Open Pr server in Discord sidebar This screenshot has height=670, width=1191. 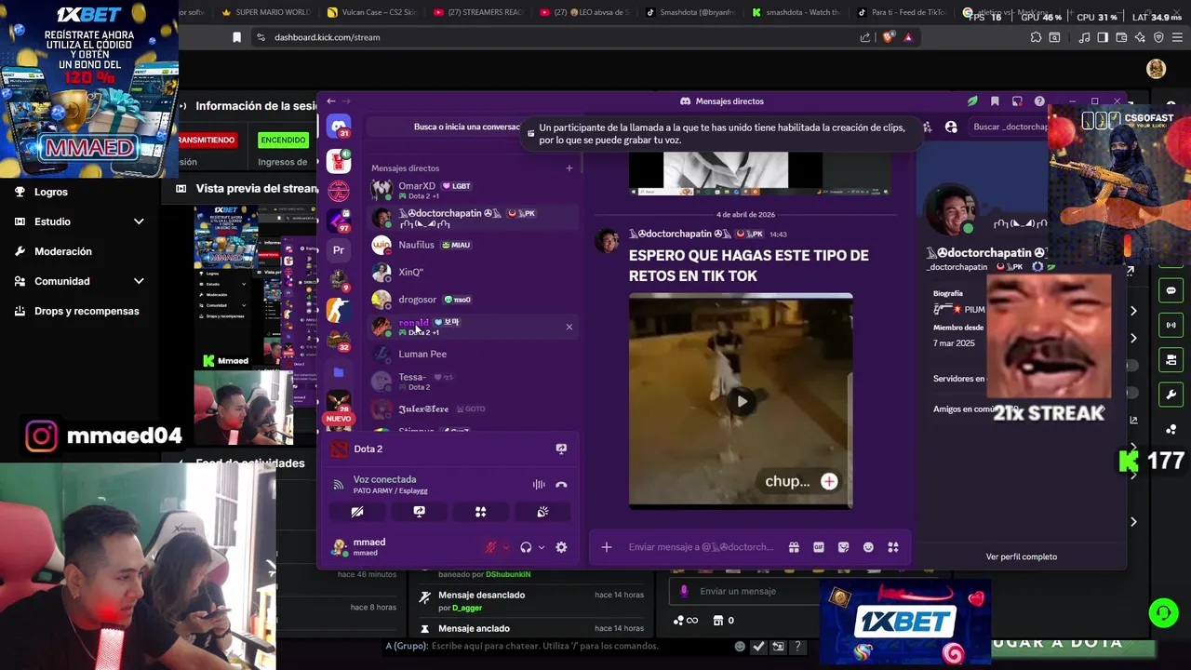(339, 249)
